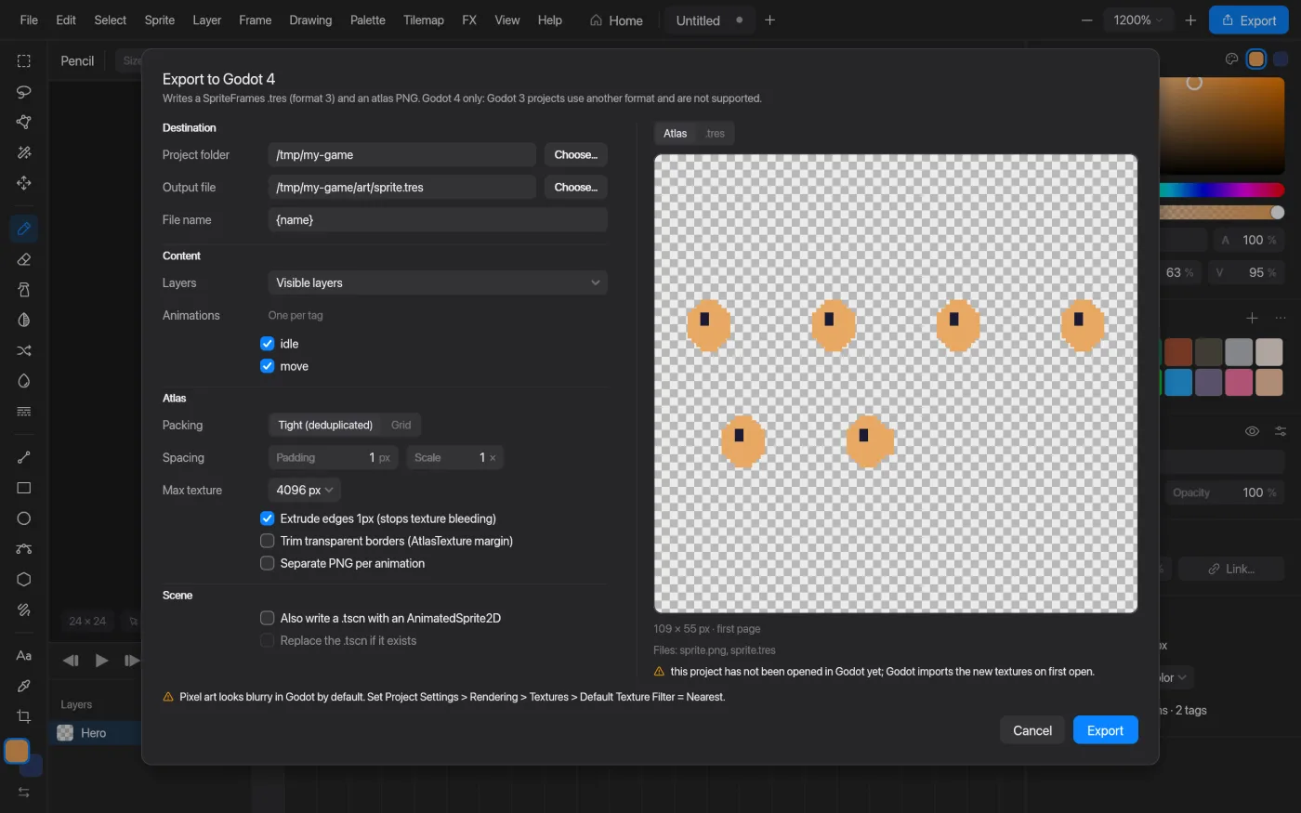Image resolution: width=1301 pixels, height=813 pixels.
Task: Select the Pencil tool in the toolbar
Action: 24,229
